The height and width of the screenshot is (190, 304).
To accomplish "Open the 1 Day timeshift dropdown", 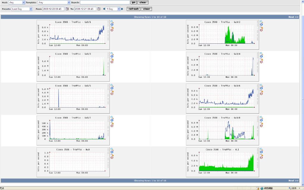I will click(113, 9).
